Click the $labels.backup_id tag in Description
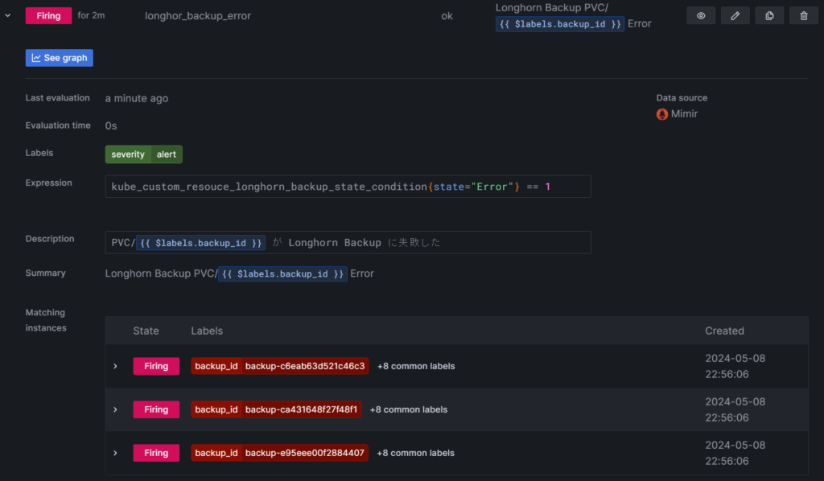 click(x=200, y=243)
